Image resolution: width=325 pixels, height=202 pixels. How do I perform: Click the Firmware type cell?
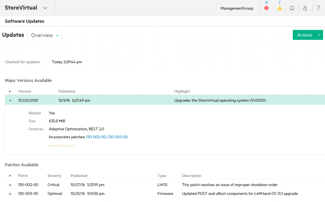[x=165, y=194]
